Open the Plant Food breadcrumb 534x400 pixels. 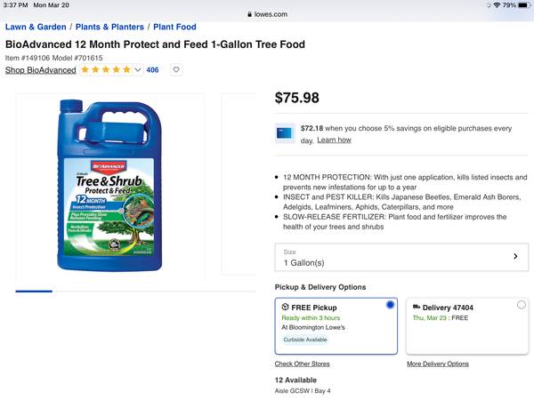[174, 27]
